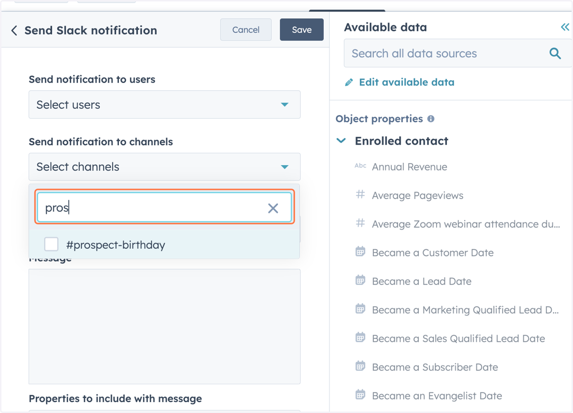Click the Send Slack notification title
The height and width of the screenshot is (413, 573).
click(x=91, y=31)
